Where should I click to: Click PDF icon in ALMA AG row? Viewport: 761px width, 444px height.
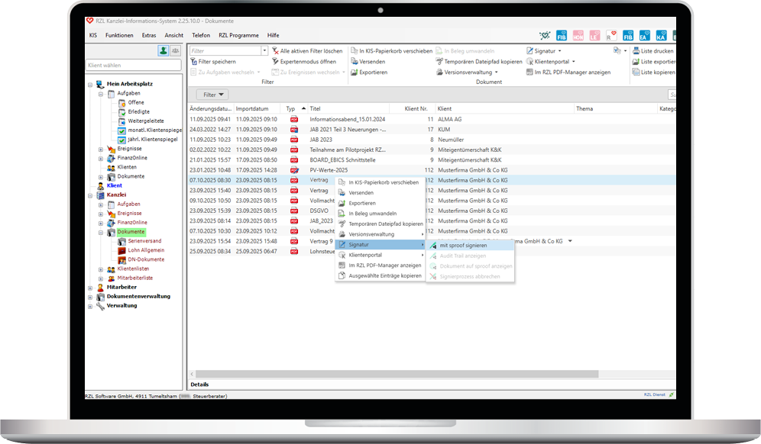[x=294, y=119]
